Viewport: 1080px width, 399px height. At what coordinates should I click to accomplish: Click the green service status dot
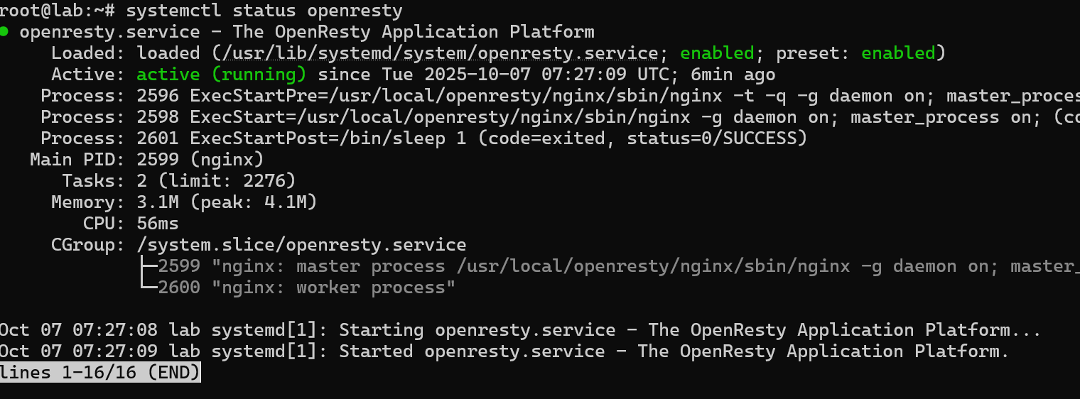tap(4, 32)
